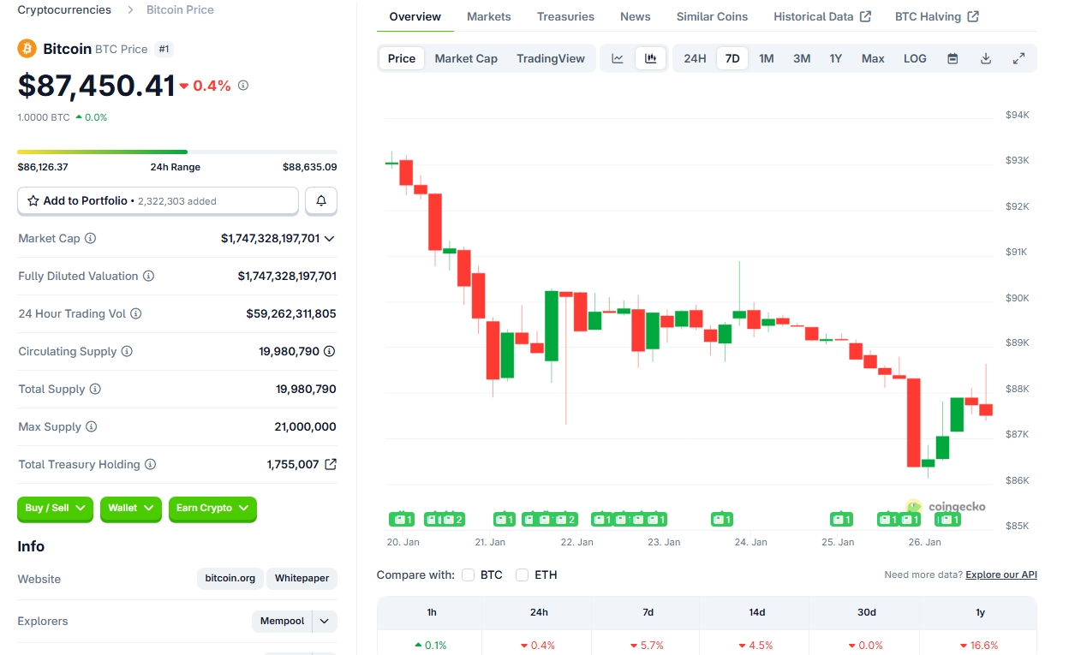Open the Total Supply info icon
Screen dimensions: 1069x655
tap(95, 389)
